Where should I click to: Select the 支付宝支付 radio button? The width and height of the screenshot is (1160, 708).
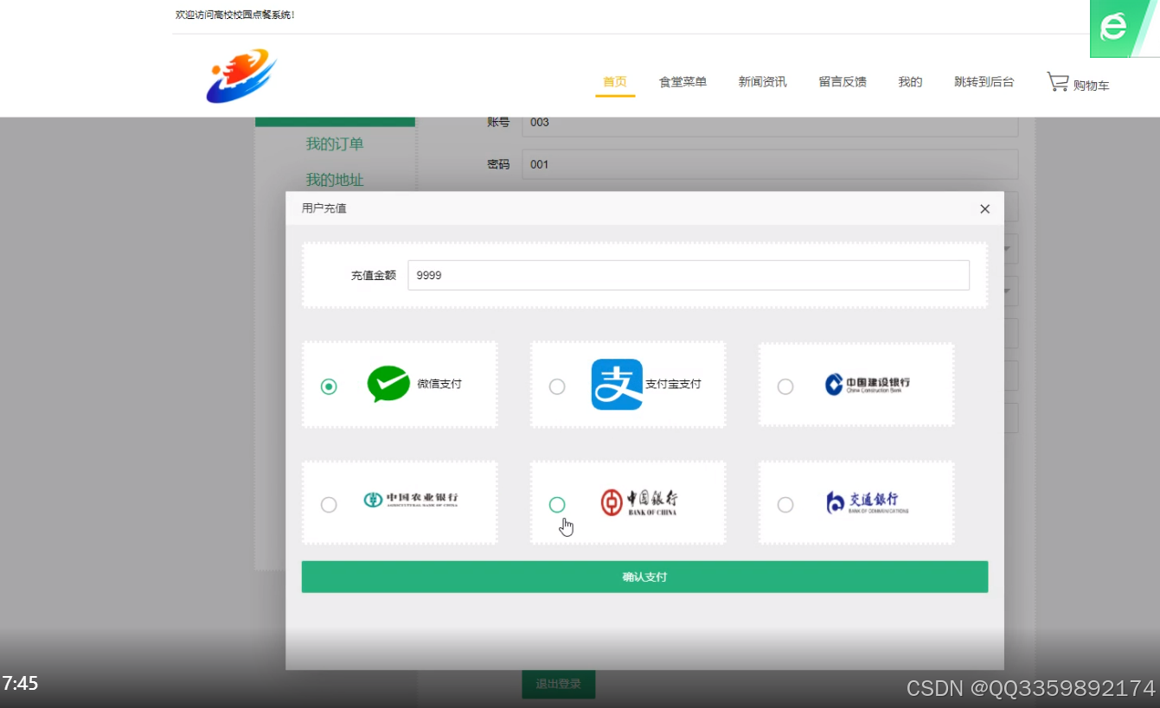pyautogui.click(x=557, y=386)
